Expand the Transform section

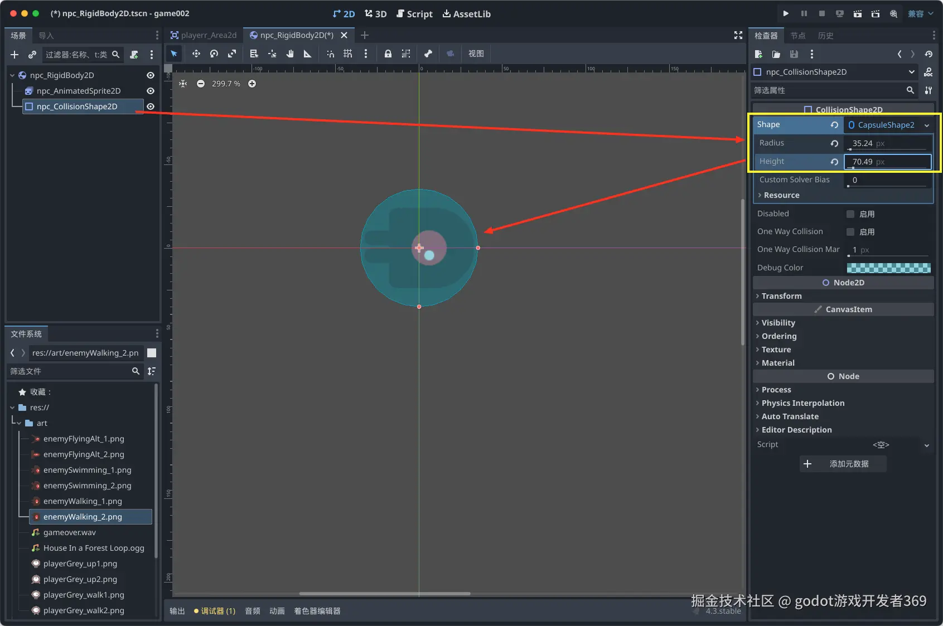781,296
